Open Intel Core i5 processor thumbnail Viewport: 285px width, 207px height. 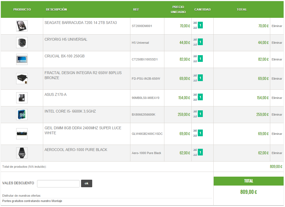coord(22,115)
